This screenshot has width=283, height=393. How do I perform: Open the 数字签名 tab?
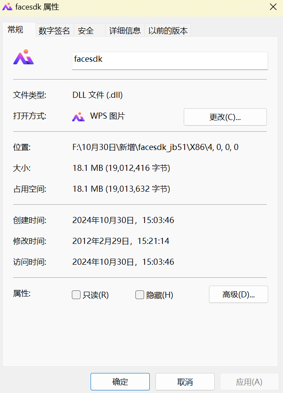point(54,30)
